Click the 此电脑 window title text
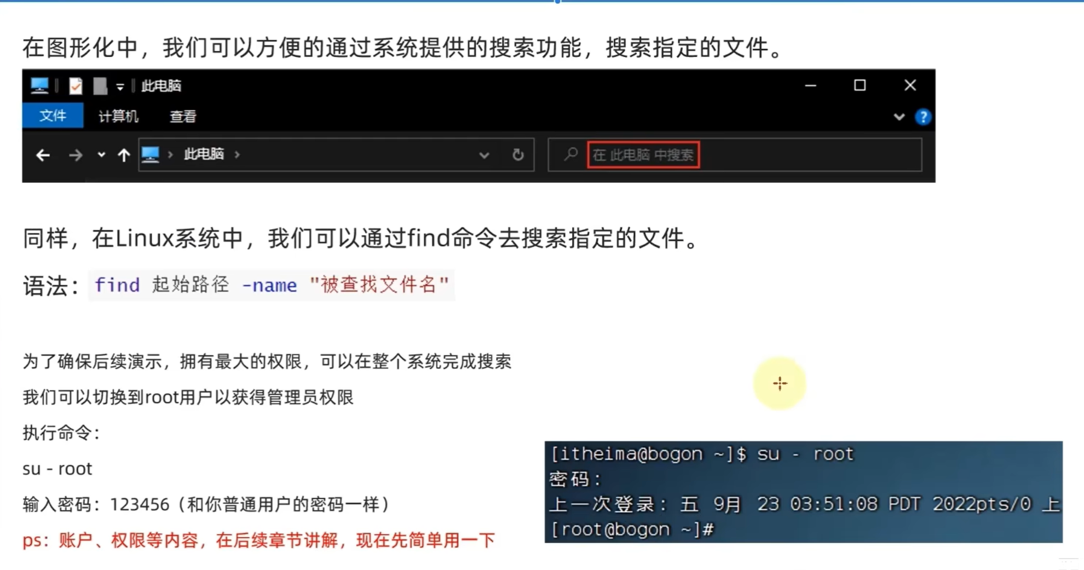The image size is (1084, 570). tap(161, 86)
